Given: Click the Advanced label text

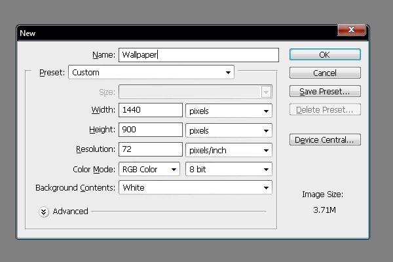Looking at the screenshot, I should tap(71, 212).
